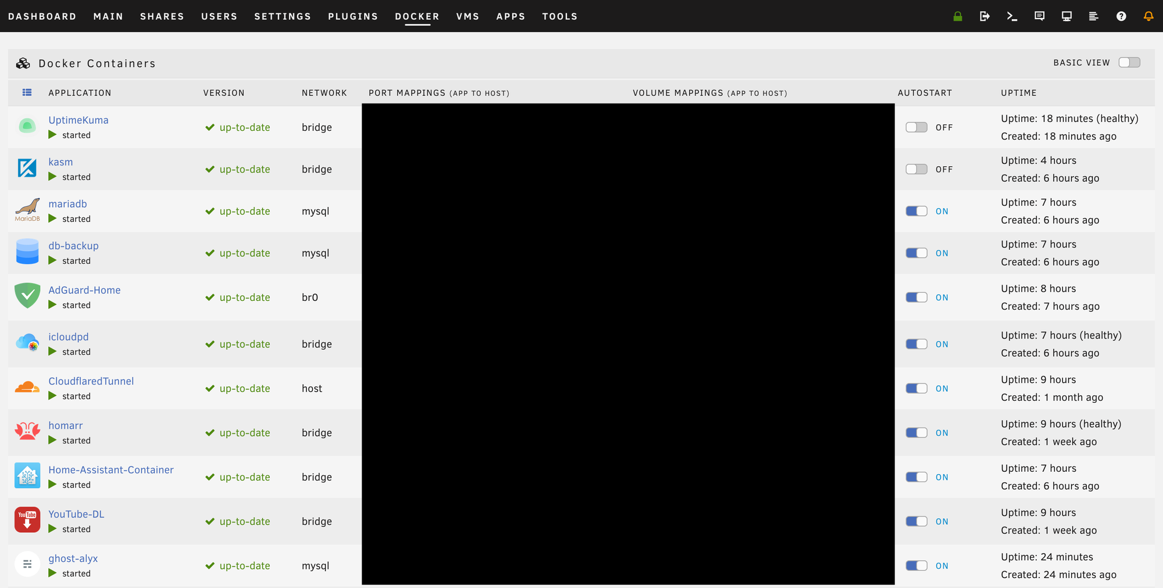Click the MariaDB seal icon
Image resolution: width=1163 pixels, height=588 pixels.
pos(27,210)
